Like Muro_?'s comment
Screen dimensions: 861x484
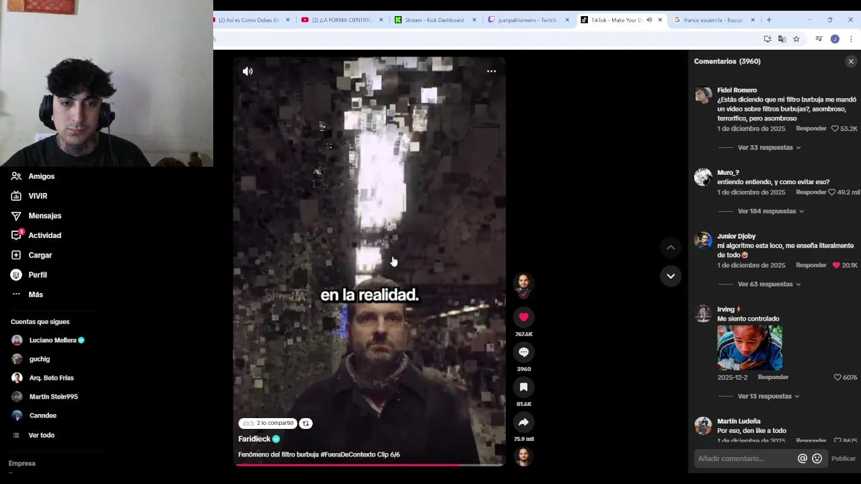pyautogui.click(x=832, y=192)
